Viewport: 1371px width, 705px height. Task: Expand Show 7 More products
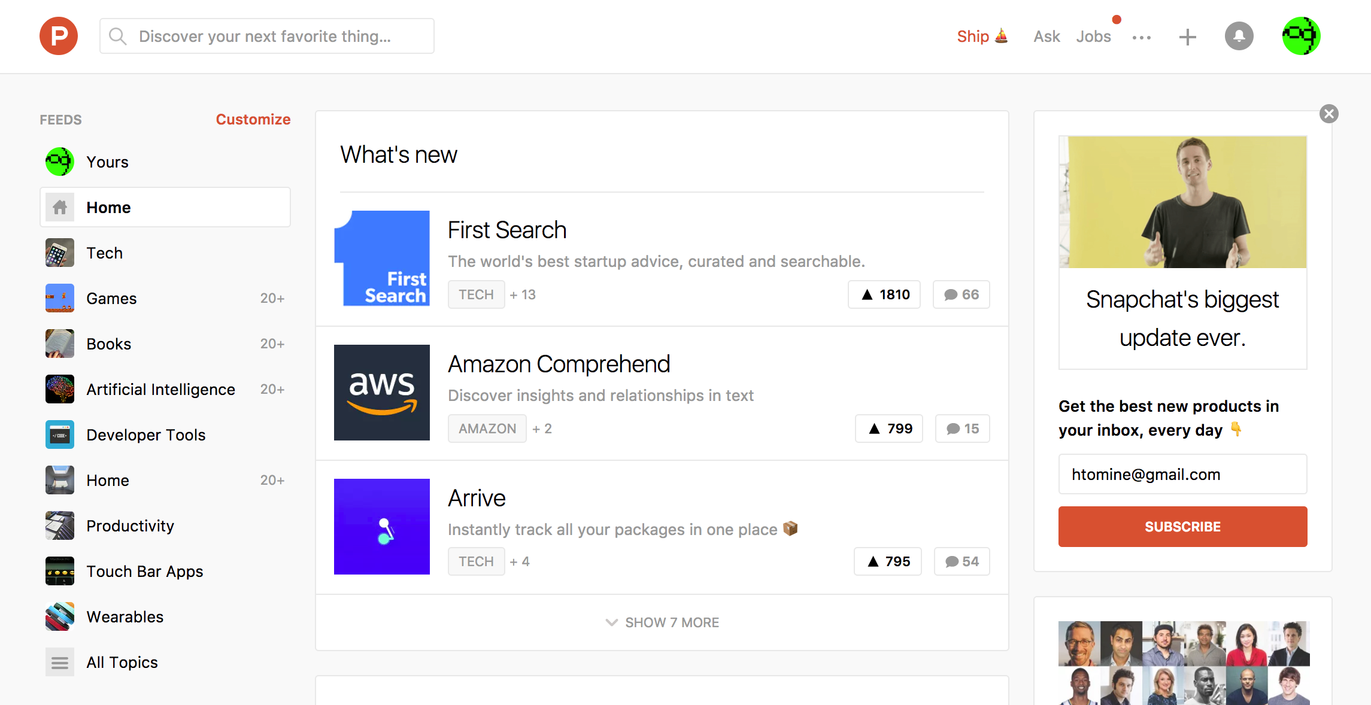coord(662,622)
